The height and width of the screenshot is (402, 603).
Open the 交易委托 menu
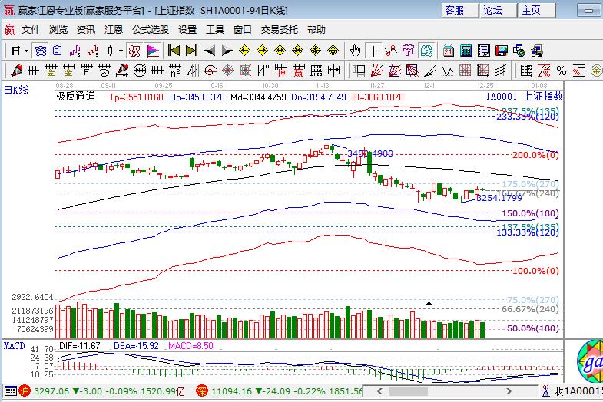coord(280,30)
